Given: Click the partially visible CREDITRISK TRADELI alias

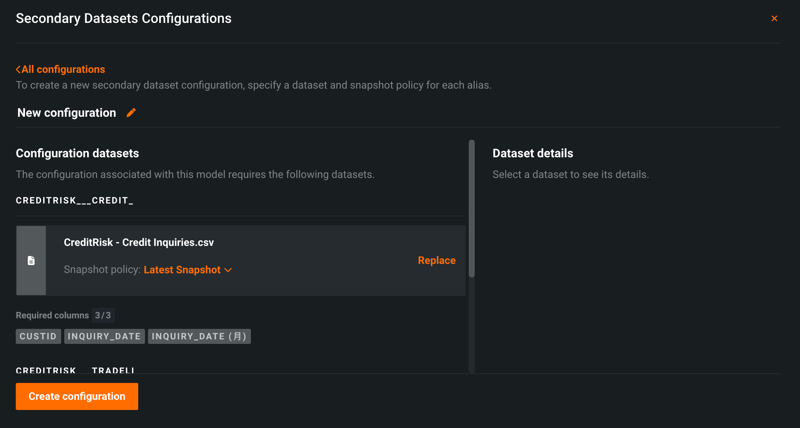Looking at the screenshot, I should [75, 370].
